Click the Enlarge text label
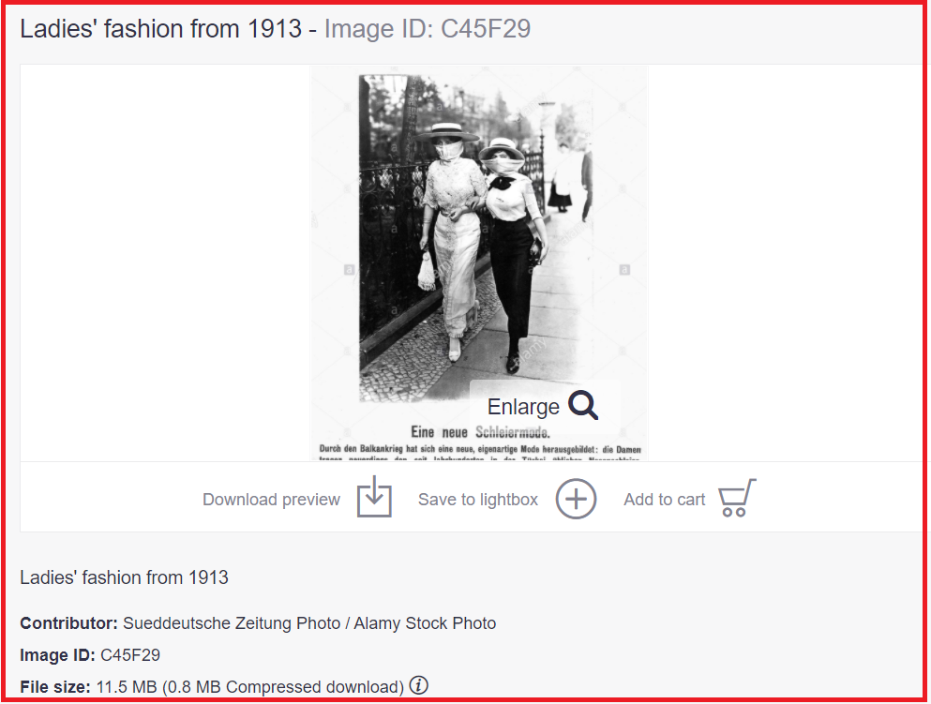 click(523, 407)
